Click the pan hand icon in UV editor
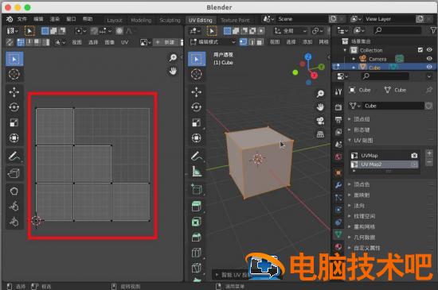The image size is (438, 290). tap(173, 71)
